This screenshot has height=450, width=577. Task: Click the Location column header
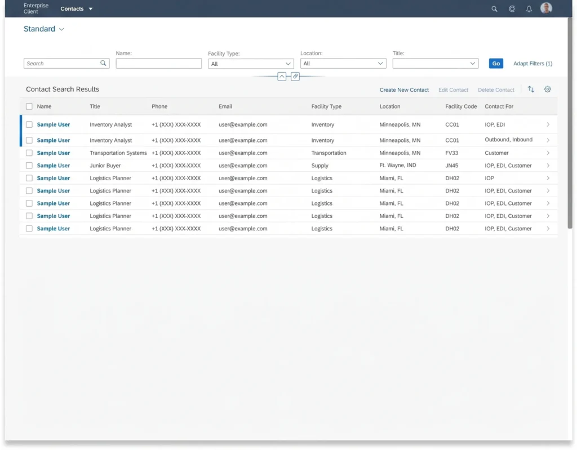390,106
